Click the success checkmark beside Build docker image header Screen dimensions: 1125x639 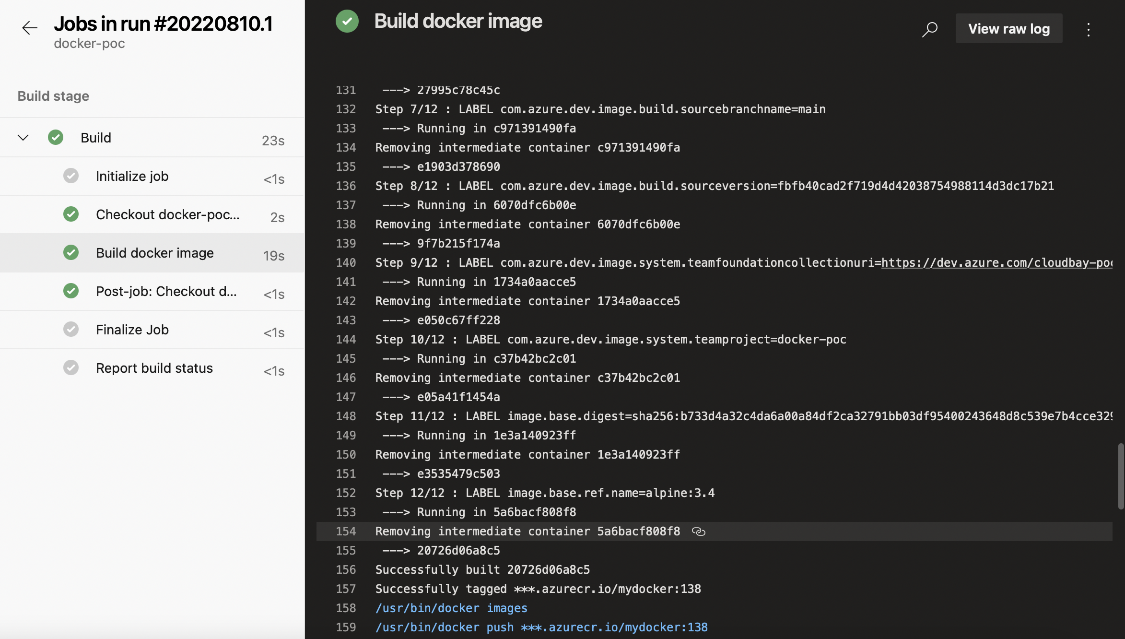point(347,21)
